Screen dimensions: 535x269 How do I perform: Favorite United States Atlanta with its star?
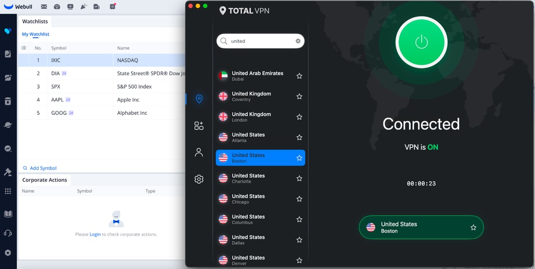click(299, 137)
